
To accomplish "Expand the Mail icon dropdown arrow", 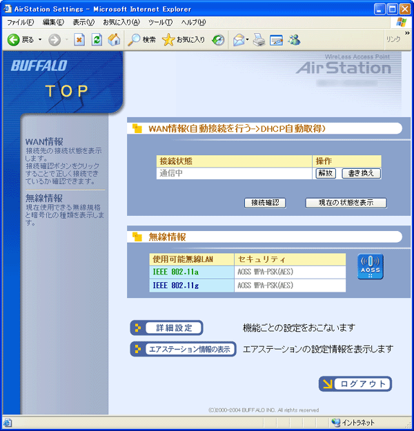I will [x=247, y=40].
